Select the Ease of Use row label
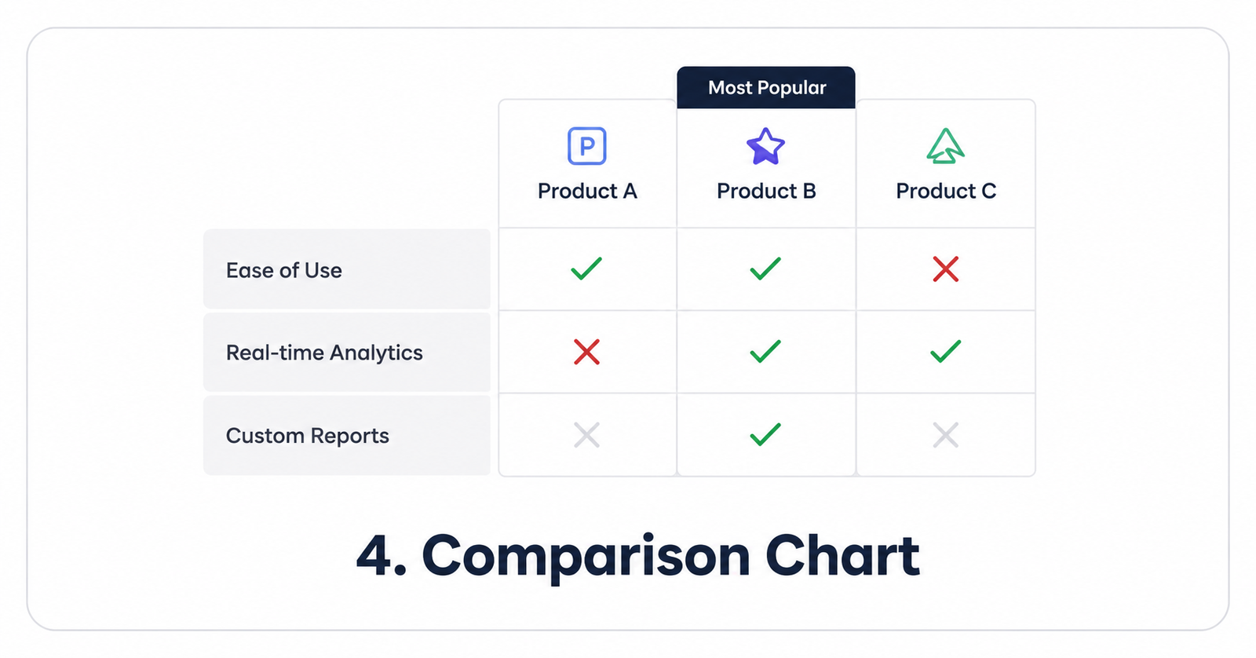The width and height of the screenshot is (1256, 658). click(347, 269)
